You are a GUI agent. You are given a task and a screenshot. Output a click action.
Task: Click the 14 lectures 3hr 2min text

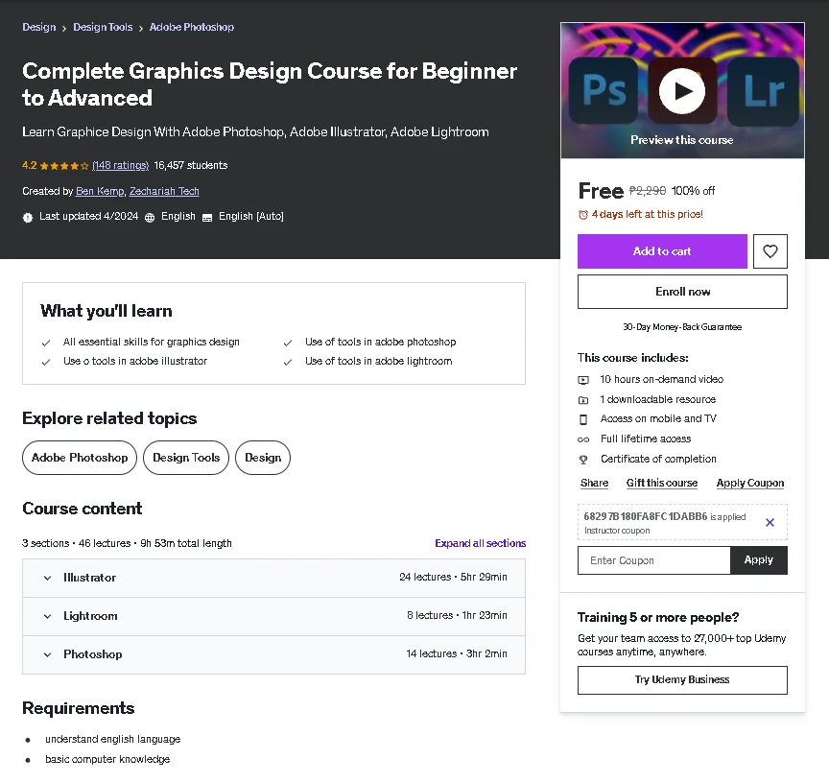pos(457,654)
